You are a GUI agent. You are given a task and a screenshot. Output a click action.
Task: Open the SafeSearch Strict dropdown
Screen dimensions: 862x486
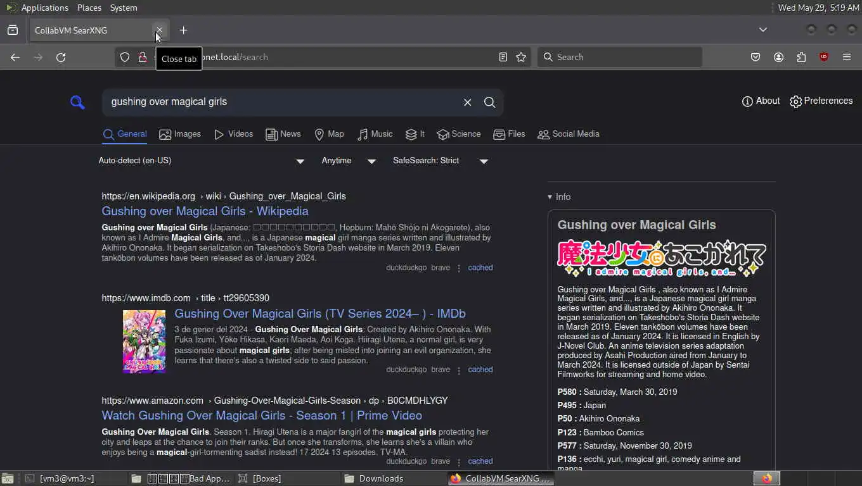(x=441, y=161)
